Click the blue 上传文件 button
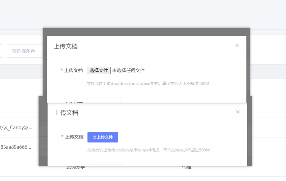Image resolution: width=286 pixels, height=181 pixels. coord(103,137)
